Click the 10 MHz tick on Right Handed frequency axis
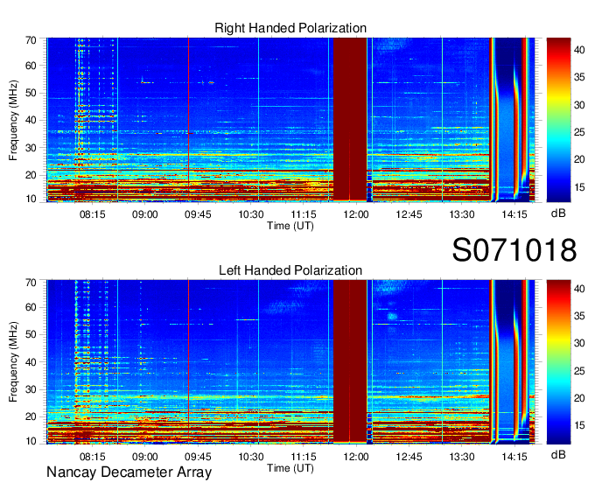This screenshot has width=595, height=483. tap(31, 199)
